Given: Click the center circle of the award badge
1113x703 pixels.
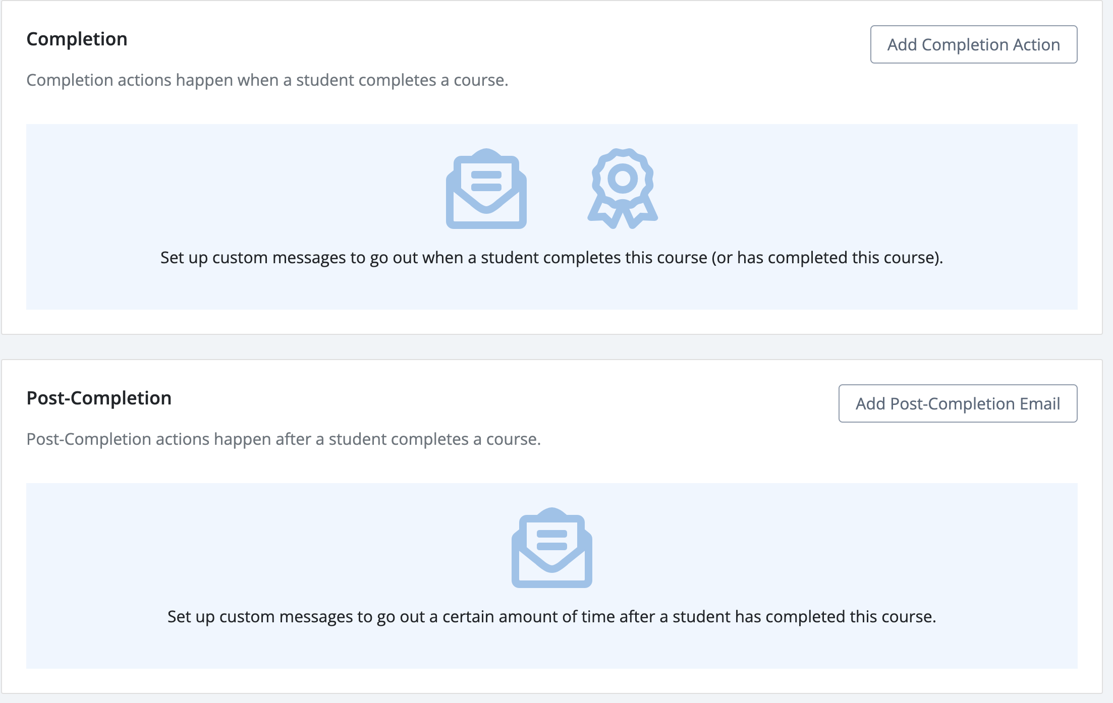Looking at the screenshot, I should coord(623,178).
